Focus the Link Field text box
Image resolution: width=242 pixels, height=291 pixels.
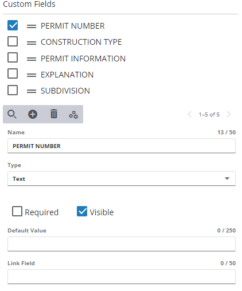coord(122,277)
